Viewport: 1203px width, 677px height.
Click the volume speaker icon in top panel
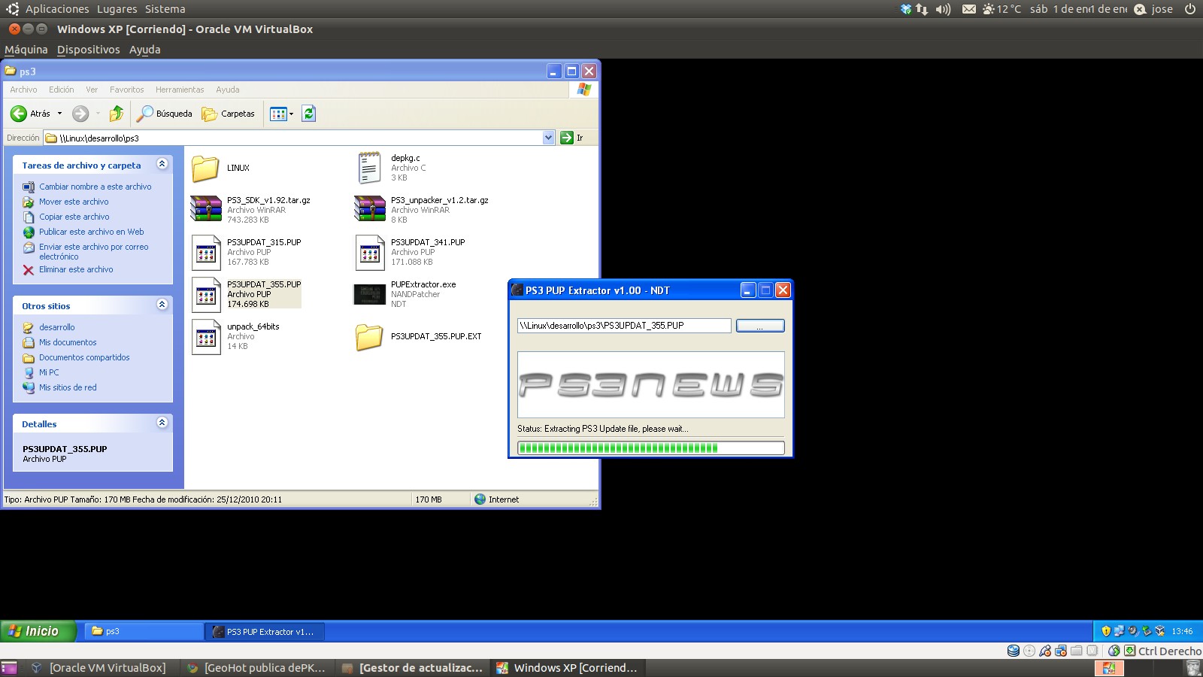[x=943, y=9]
